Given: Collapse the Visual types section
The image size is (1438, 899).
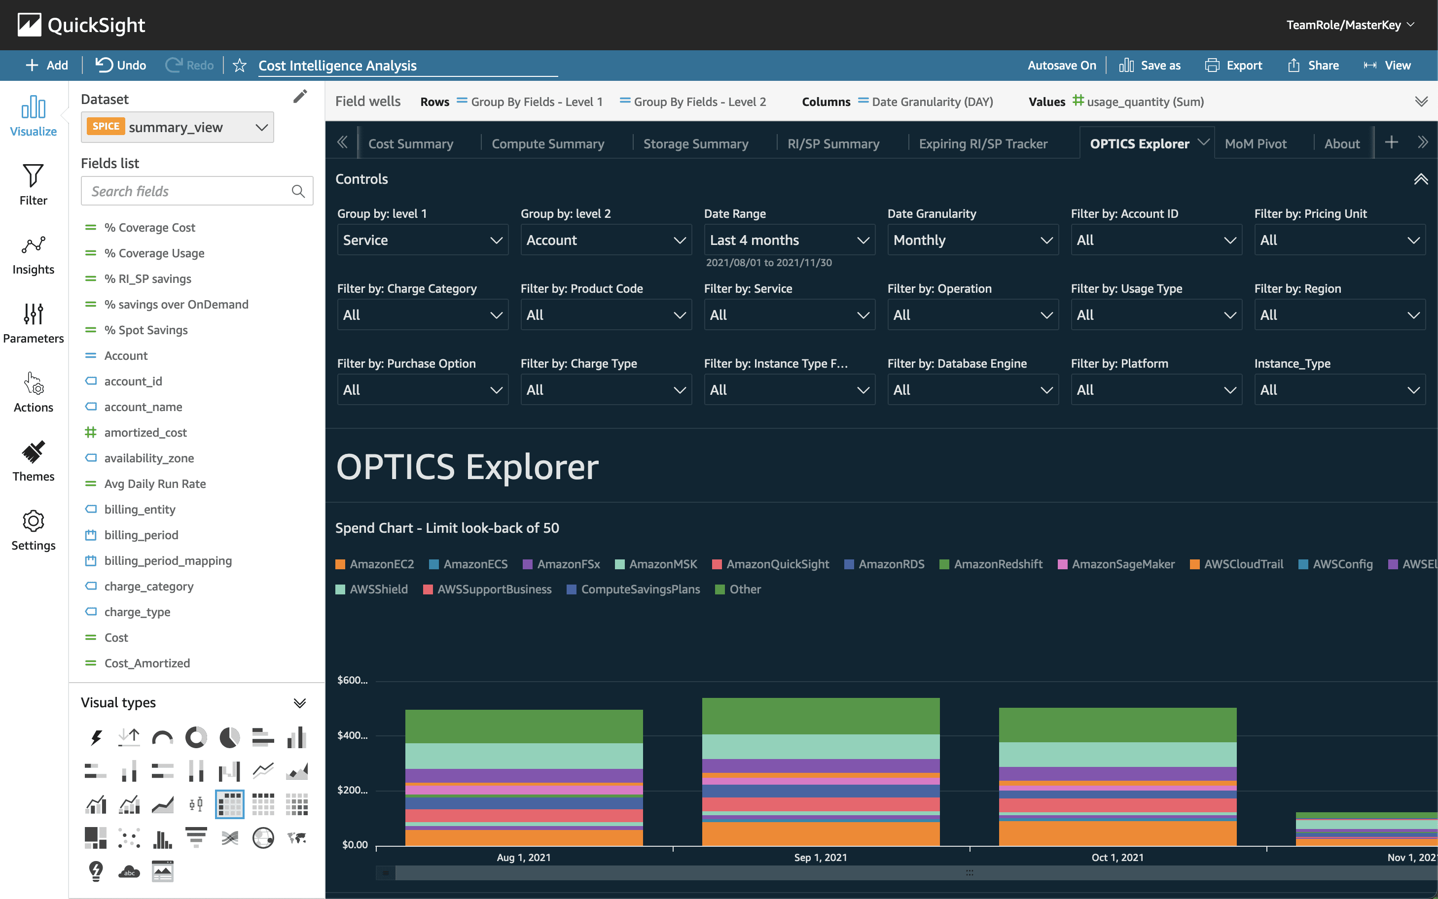Looking at the screenshot, I should pos(300,703).
